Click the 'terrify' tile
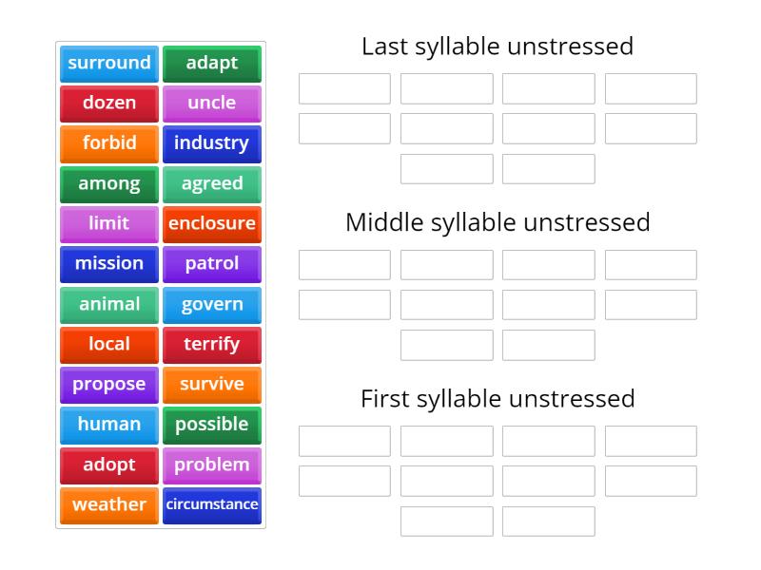The image size is (761, 570). tap(211, 345)
